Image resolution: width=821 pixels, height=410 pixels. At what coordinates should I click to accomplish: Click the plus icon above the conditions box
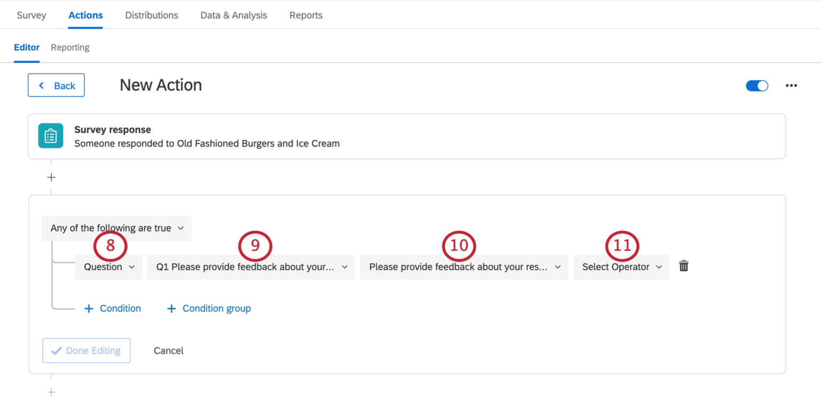coord(52,177)
